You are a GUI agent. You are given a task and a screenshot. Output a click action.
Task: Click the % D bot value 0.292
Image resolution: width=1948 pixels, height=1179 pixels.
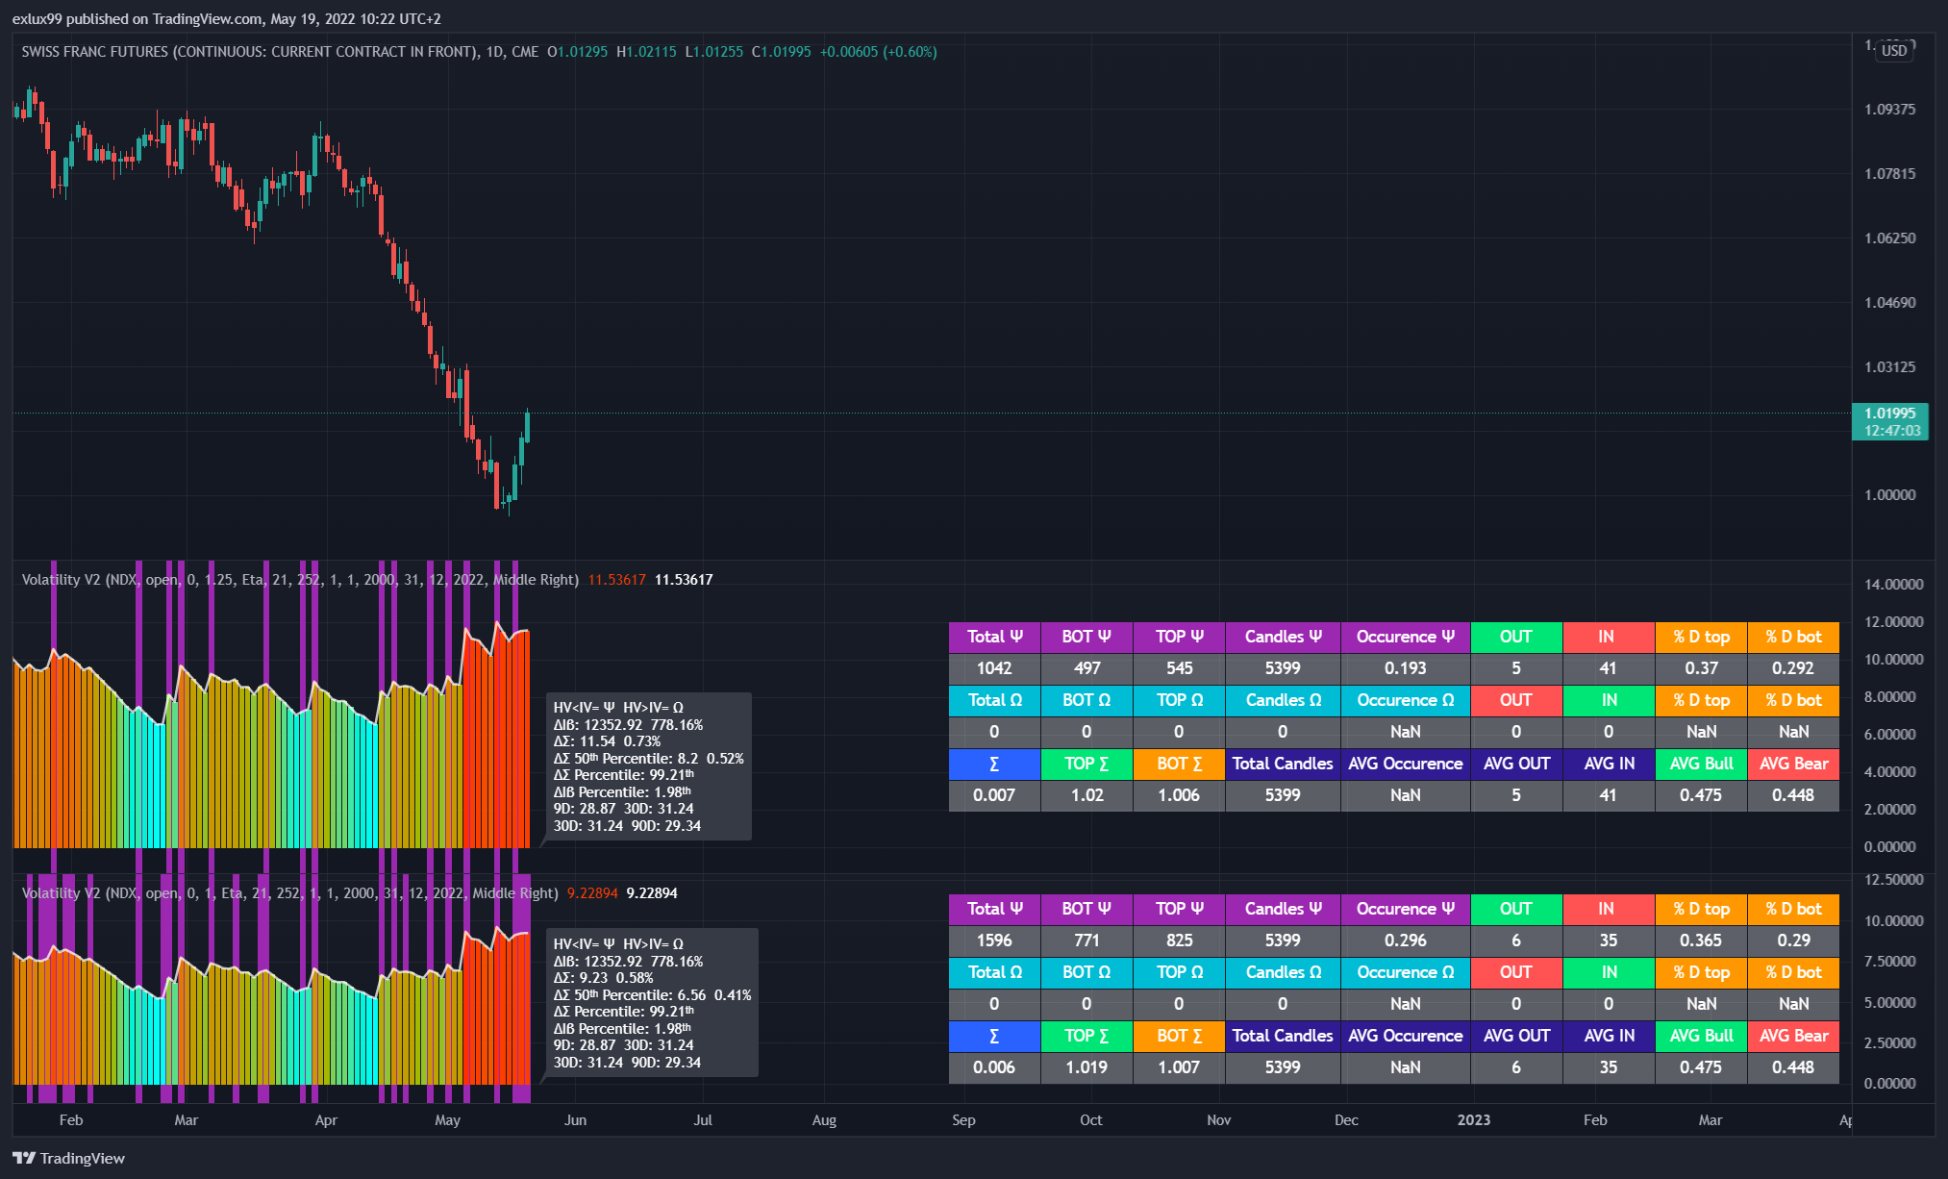[1793, 668]
